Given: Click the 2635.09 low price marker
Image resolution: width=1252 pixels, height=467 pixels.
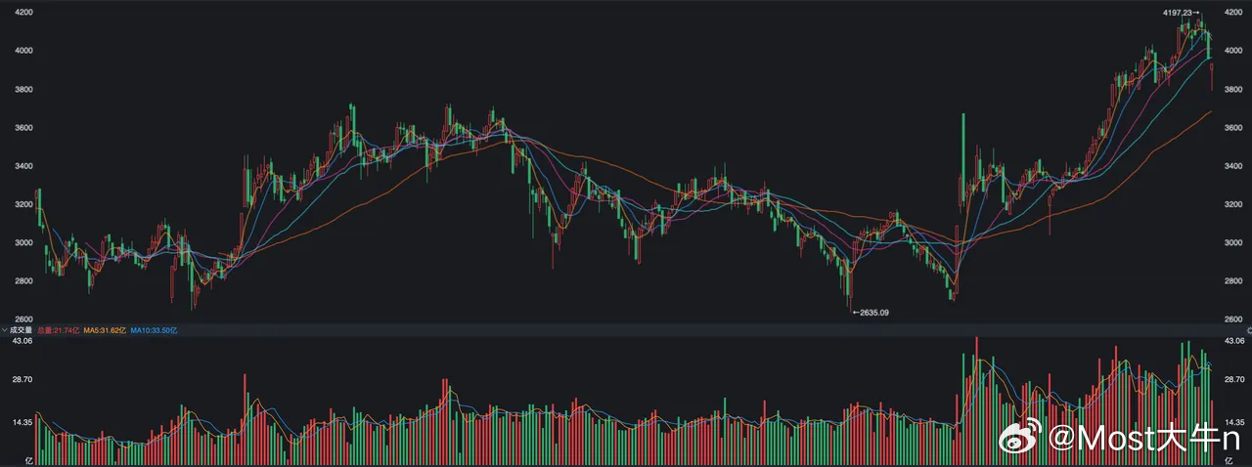Looking at the screenshot, I should 871,313.
